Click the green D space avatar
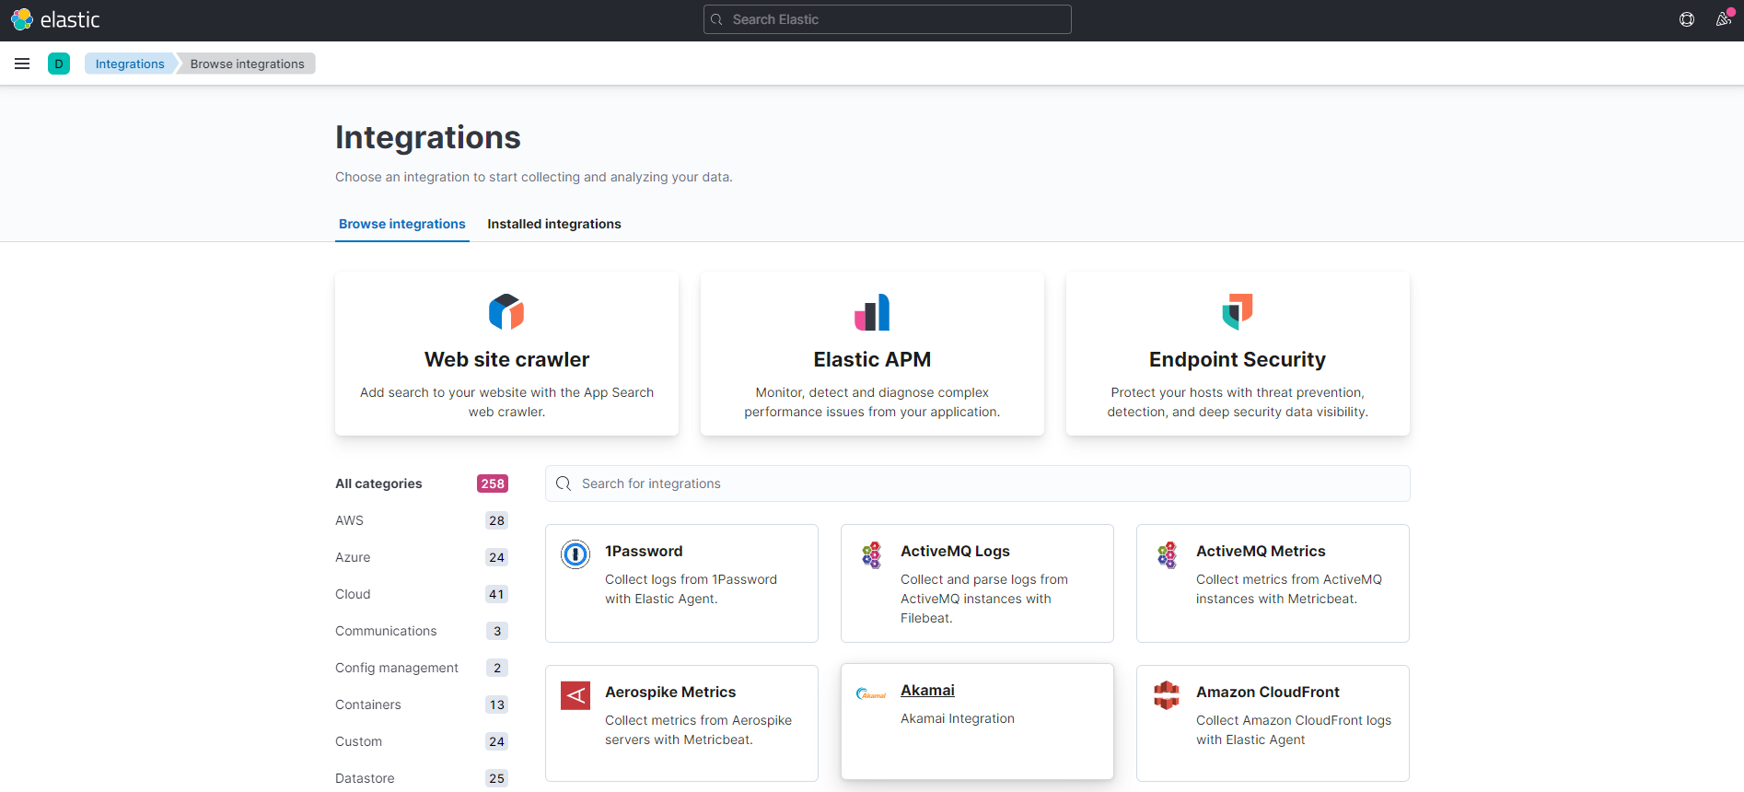This screenshot has height=792, width=1744. click(x=59, y=64)
